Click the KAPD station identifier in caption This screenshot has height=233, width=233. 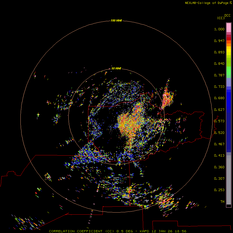point(144,231)
